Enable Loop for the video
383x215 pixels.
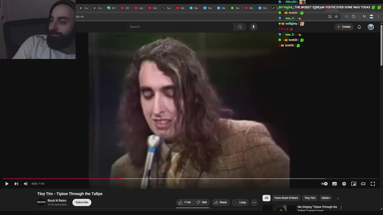point(240,202)
